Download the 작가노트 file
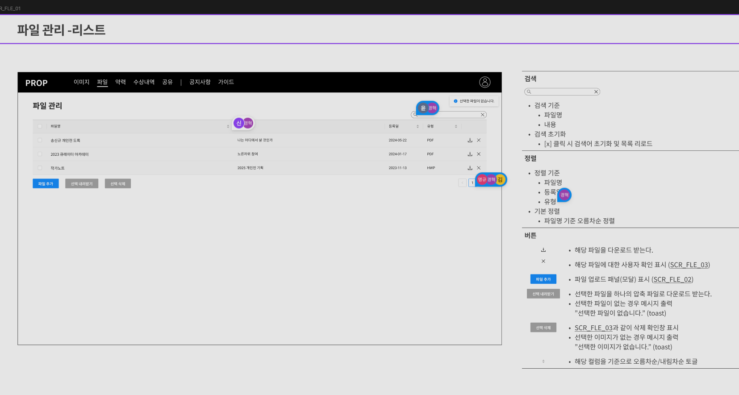Viewport: 739px width, 395px height. click(x=470, y=168)
